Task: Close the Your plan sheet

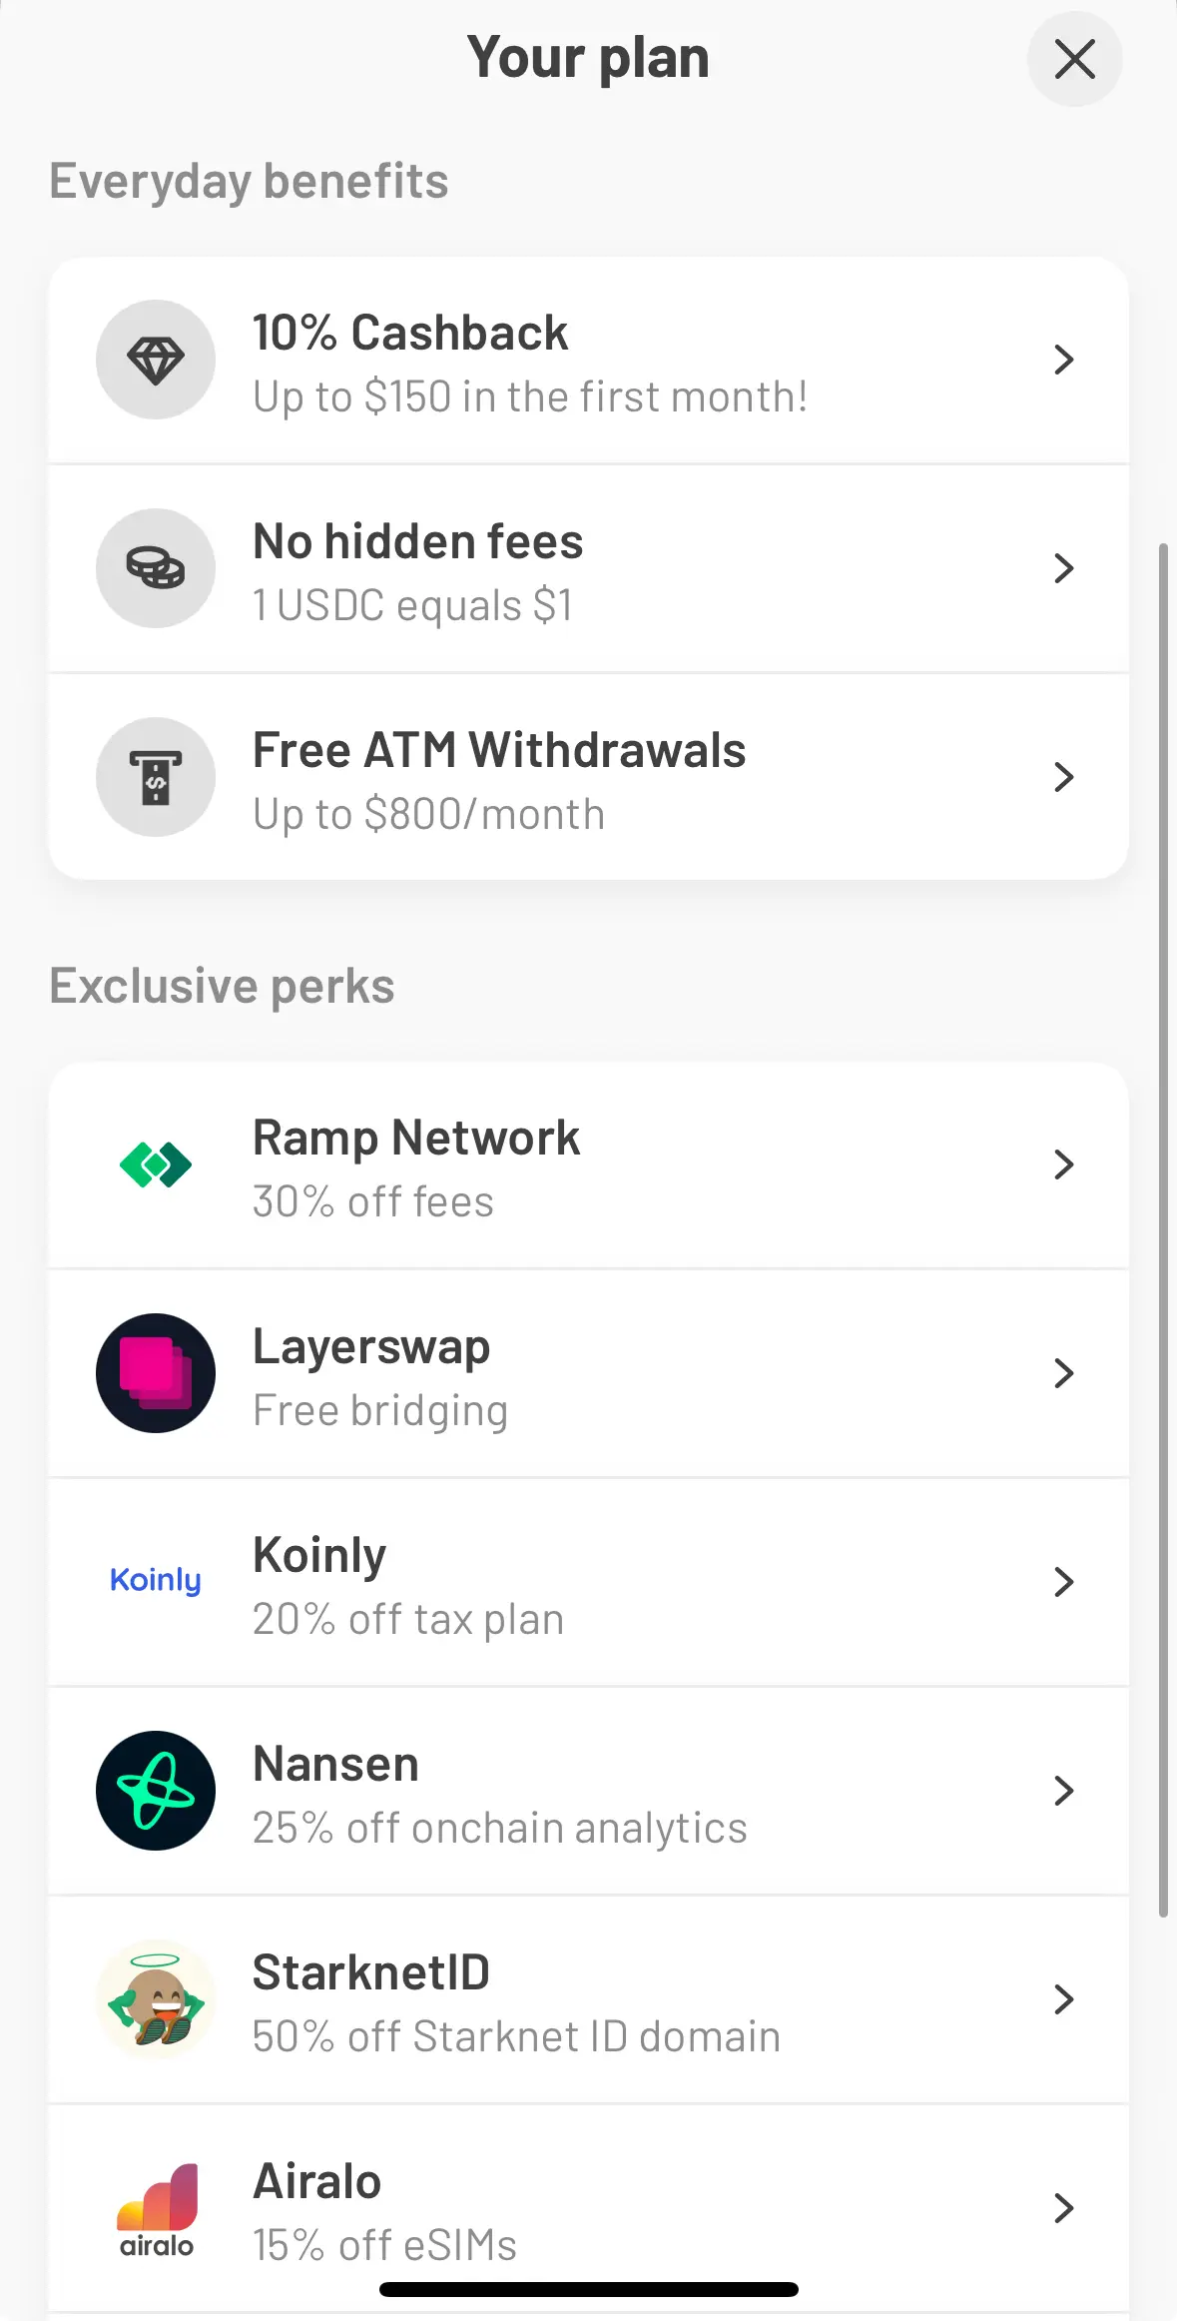Action: point(1075,59)
